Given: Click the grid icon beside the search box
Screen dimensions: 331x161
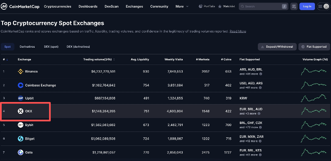Looking at the screenshot, I should (294, 6).
